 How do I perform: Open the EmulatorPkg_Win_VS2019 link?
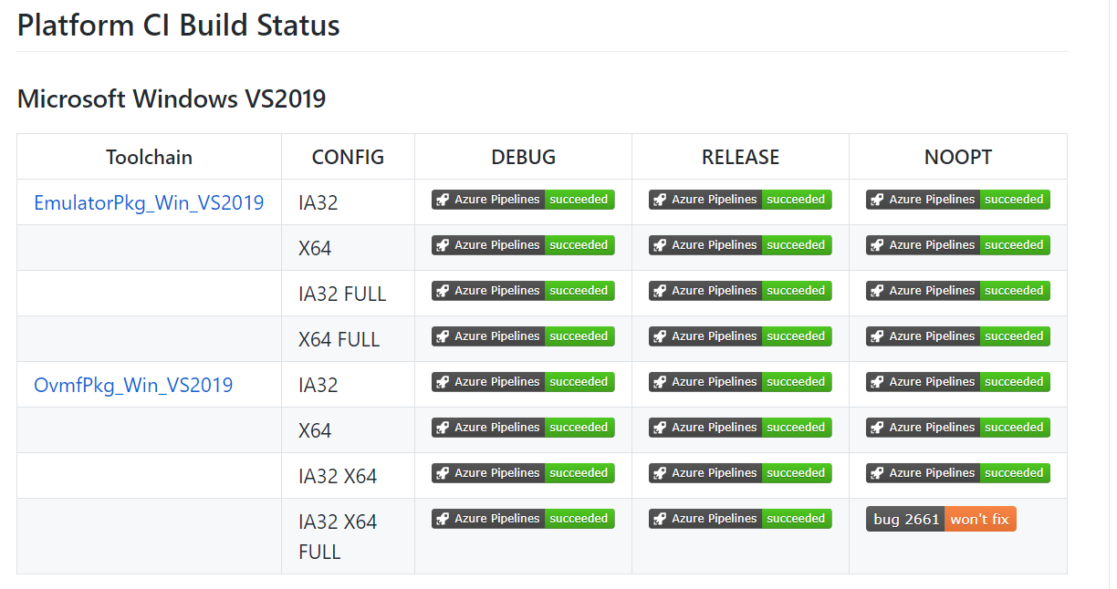point(149,202)
